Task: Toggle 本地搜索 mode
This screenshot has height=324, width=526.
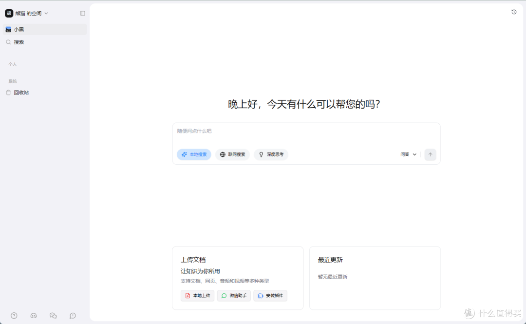Action: 194,154
